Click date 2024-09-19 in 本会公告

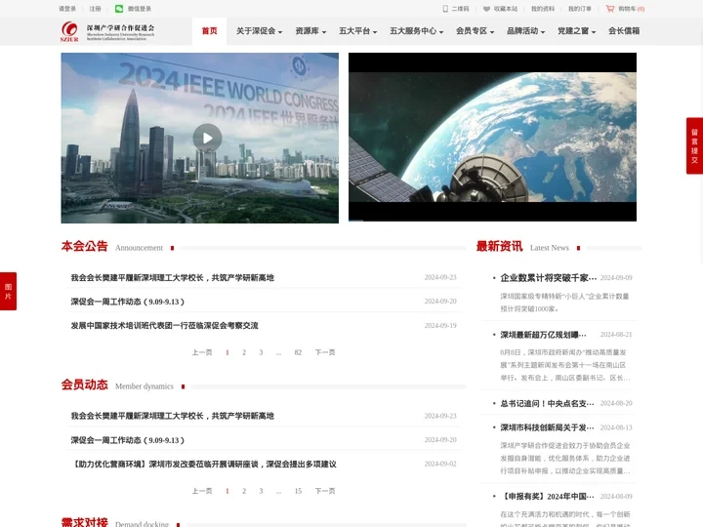coord(440,325)
